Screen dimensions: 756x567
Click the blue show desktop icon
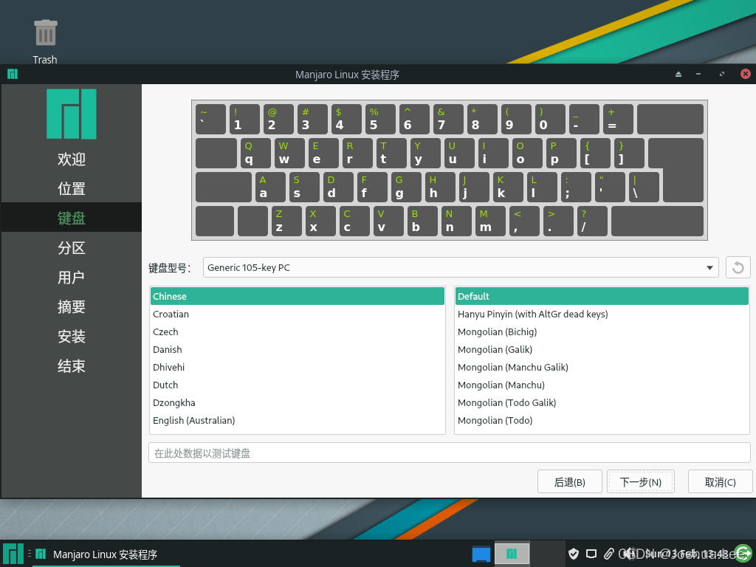click(481, 554)
